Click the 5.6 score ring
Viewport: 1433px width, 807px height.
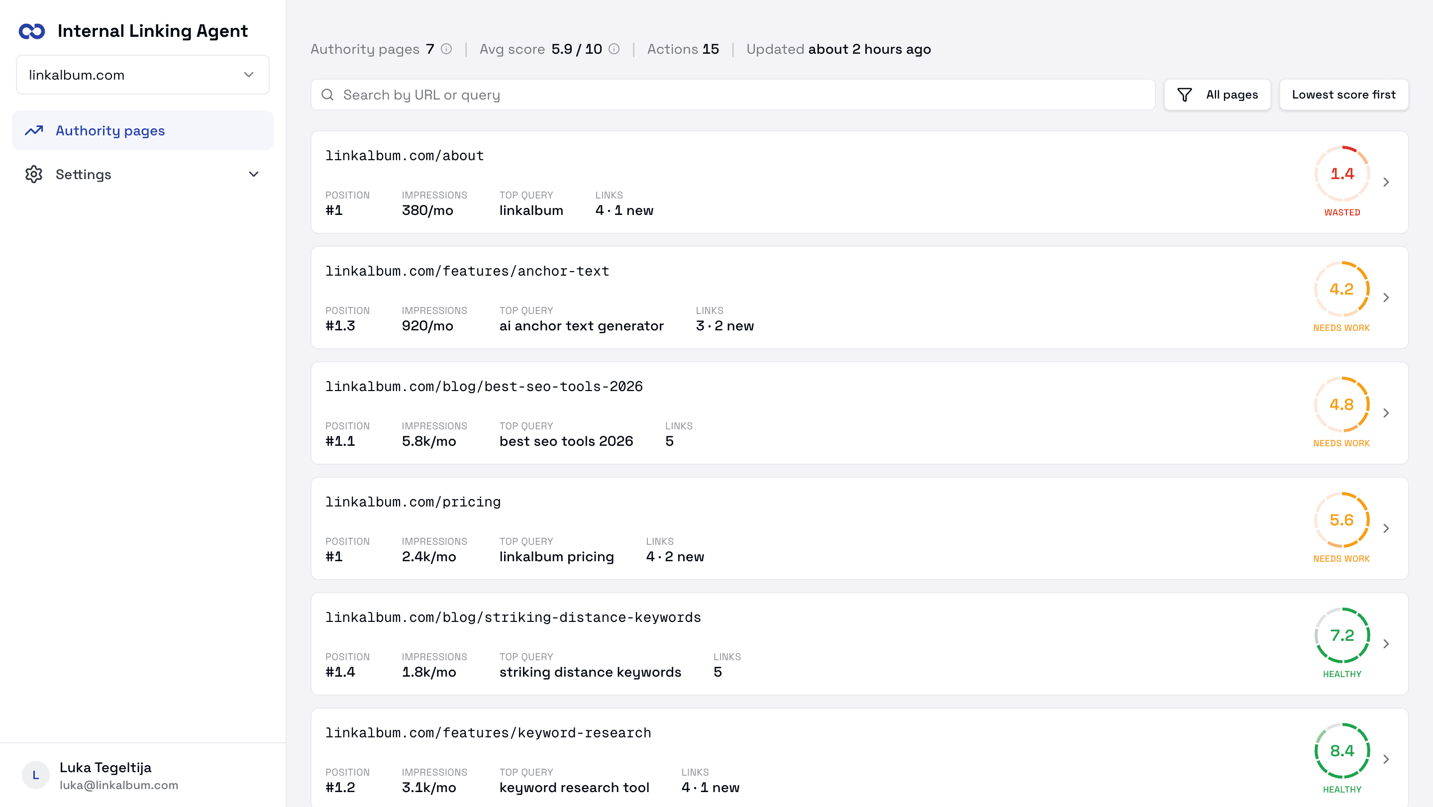coord(1342,520)
